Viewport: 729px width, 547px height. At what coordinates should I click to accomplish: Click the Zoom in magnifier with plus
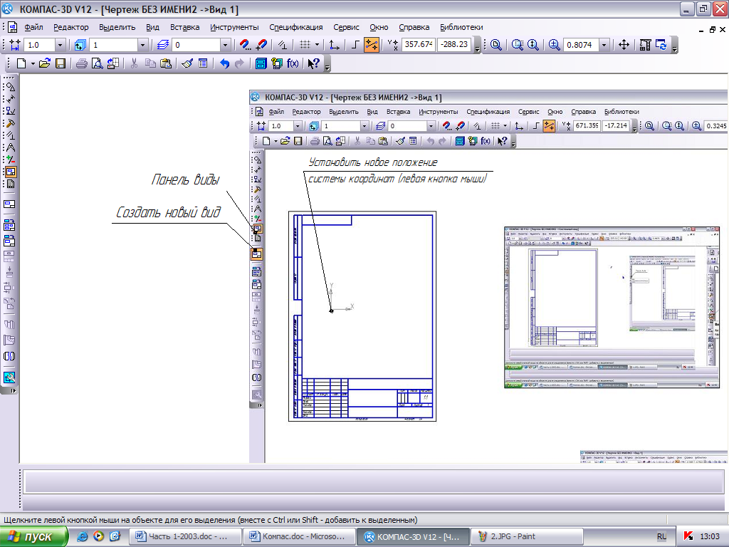(x=554, y=45)
